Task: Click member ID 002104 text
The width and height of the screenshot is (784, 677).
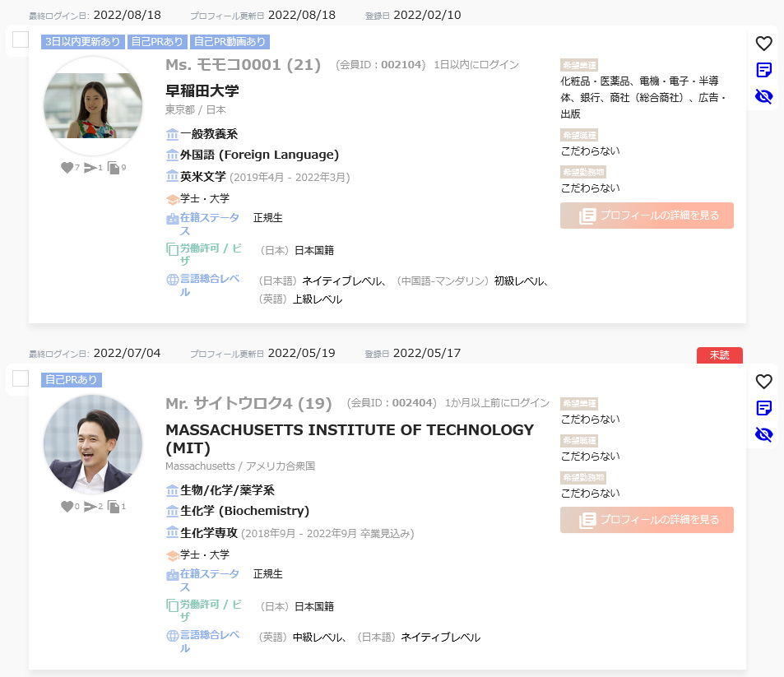Action: point(381,65)
